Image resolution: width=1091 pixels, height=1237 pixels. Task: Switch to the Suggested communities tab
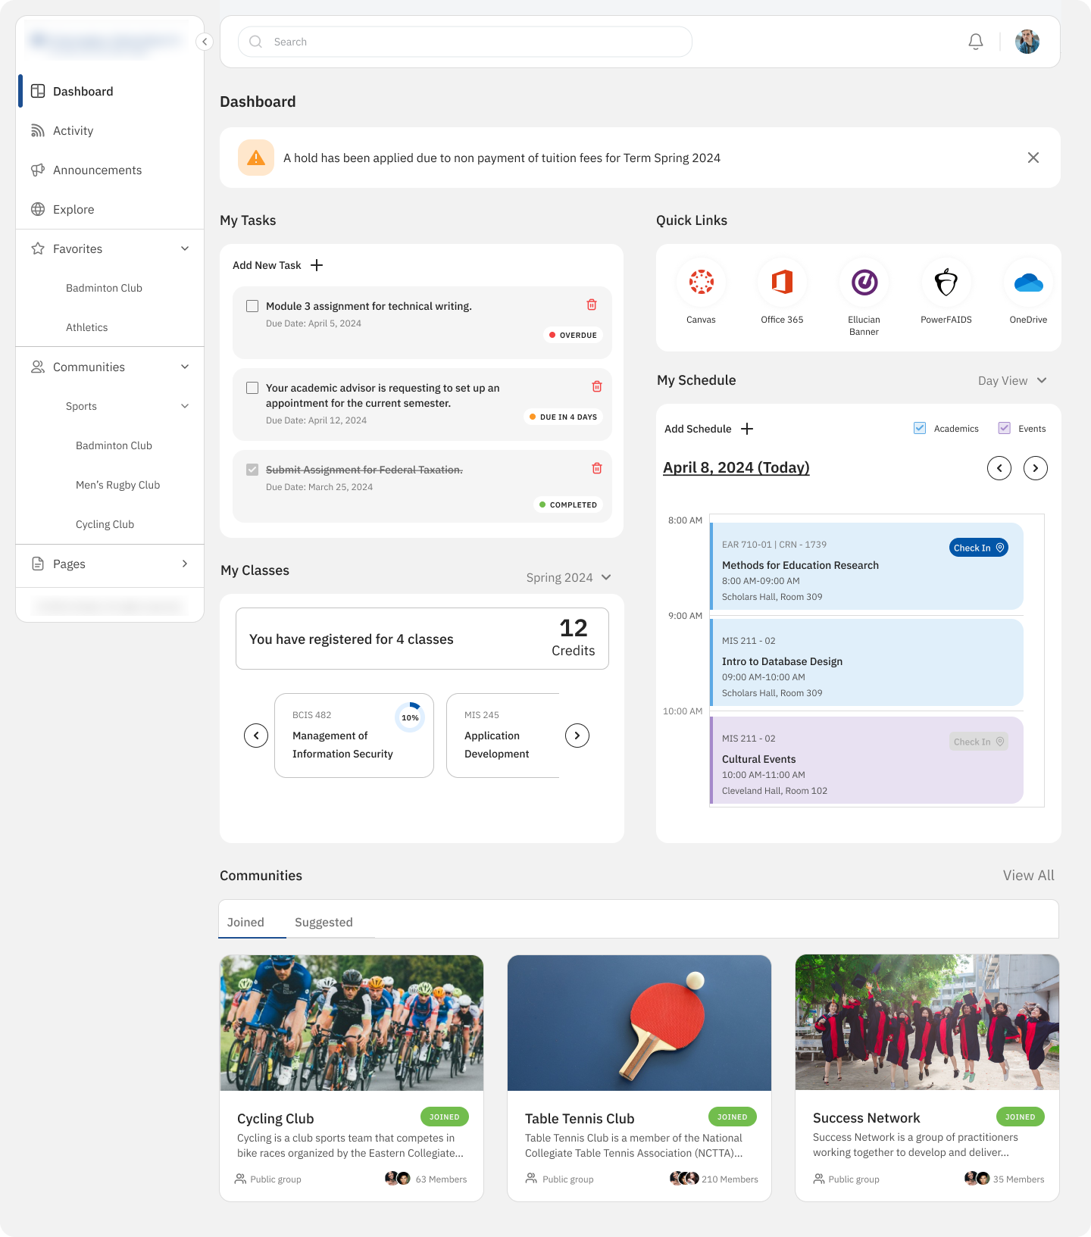coord(324,922)
